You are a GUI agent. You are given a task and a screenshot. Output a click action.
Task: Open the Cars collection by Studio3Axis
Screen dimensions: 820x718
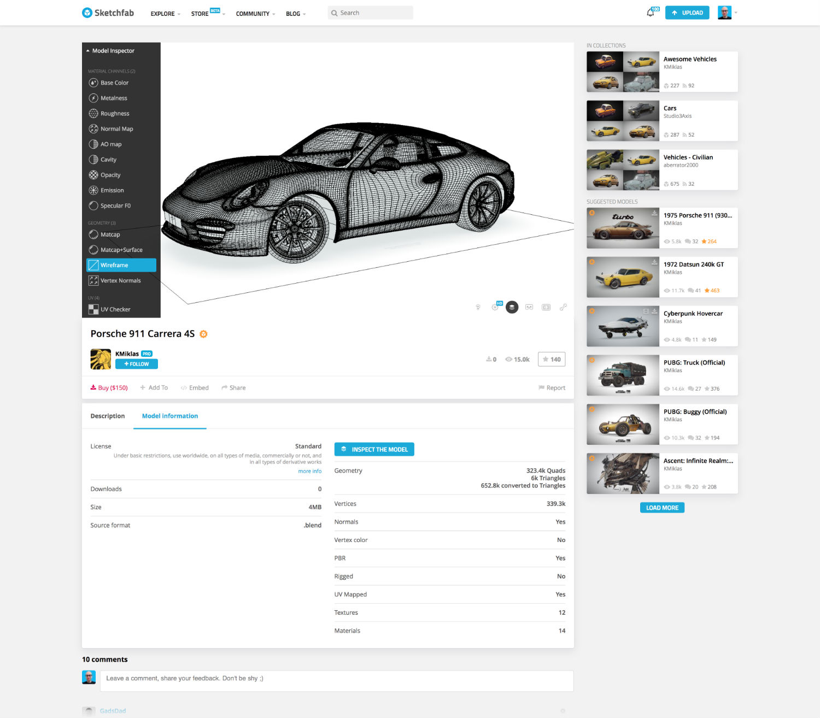coord(662,121)
